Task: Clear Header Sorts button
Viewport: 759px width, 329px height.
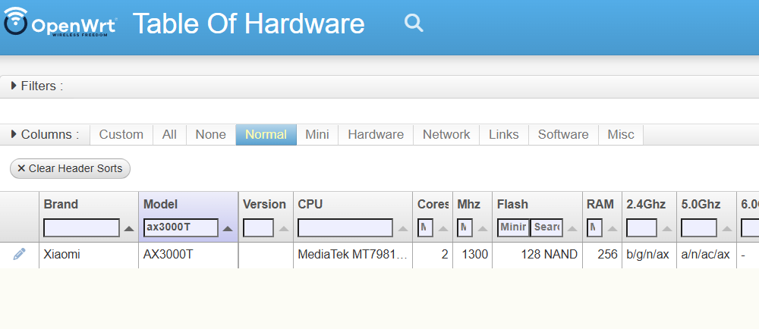Action: 70,168
